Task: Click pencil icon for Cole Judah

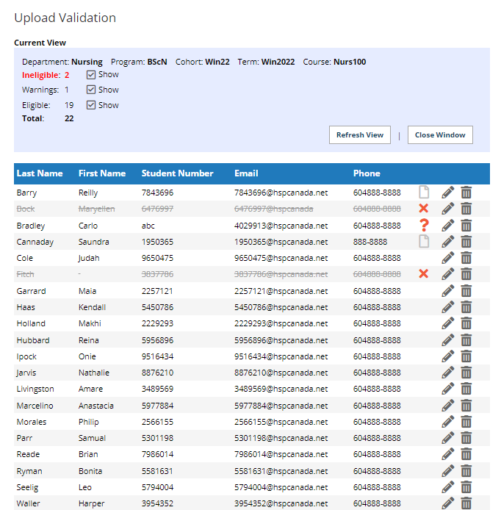Action: pyautogui.click(x=447, y=258)
